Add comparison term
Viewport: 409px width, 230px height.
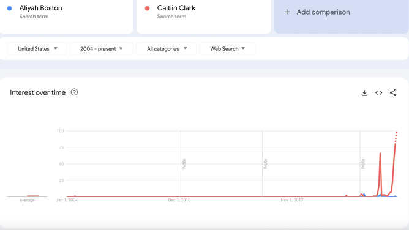click(x=341, y=16)
